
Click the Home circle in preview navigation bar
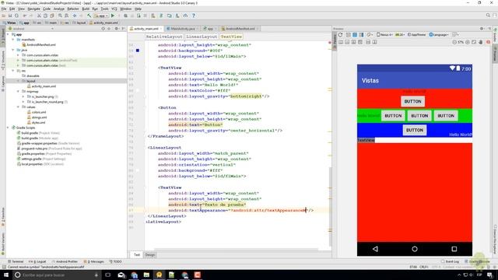coord(415,249)
